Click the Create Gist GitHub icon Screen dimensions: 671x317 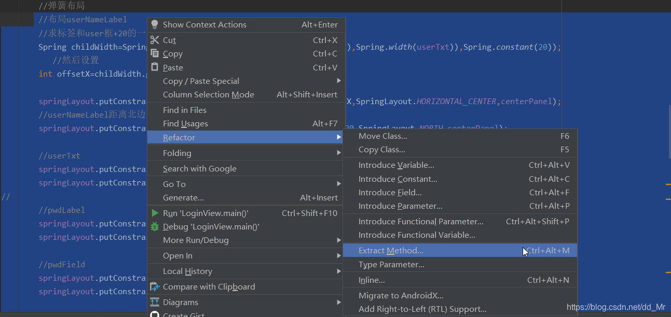click(x=155, y=314)
